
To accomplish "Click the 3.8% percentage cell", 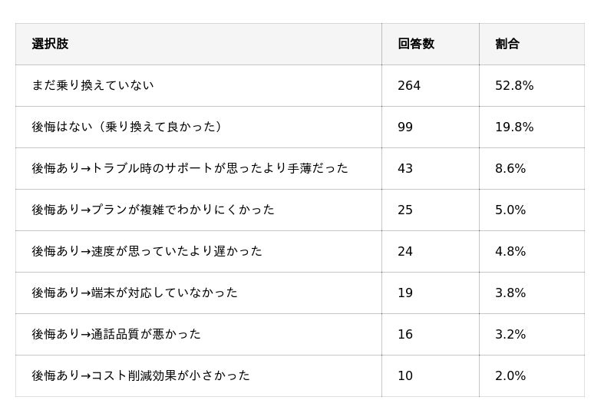I will coord(510,293).
